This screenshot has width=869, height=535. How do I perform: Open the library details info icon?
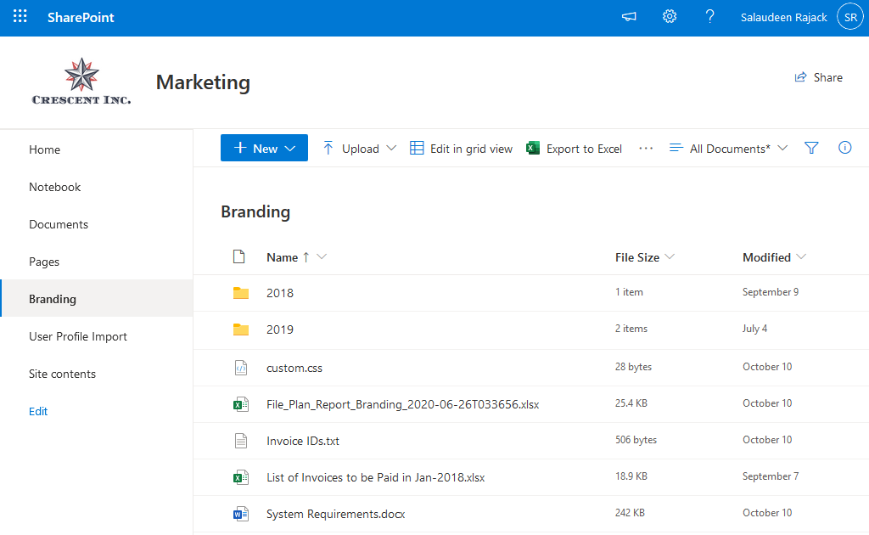(844, 148)
